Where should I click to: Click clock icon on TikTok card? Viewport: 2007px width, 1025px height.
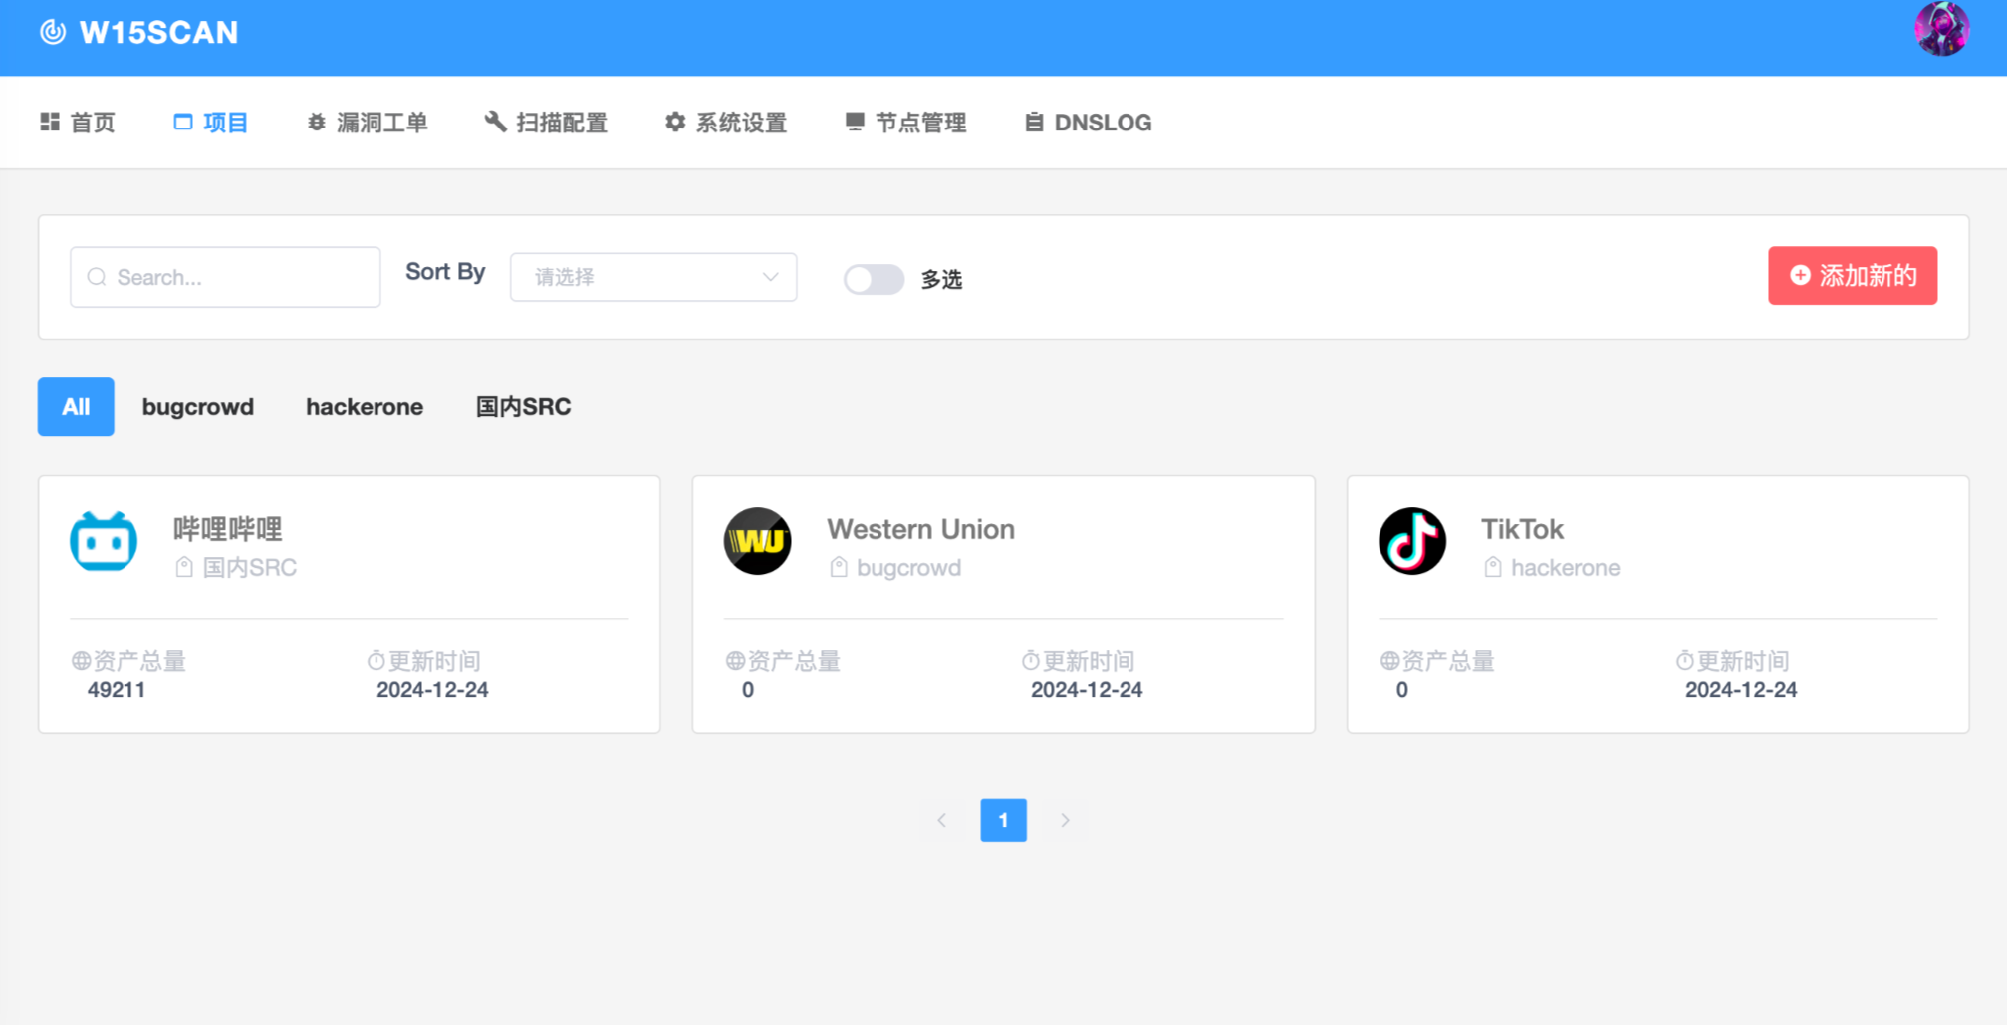(1684, 660)
